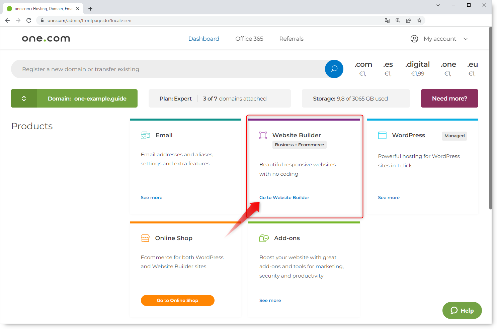Focus the register new domain search field
497x329 pixels.
(x=167, y=69)
